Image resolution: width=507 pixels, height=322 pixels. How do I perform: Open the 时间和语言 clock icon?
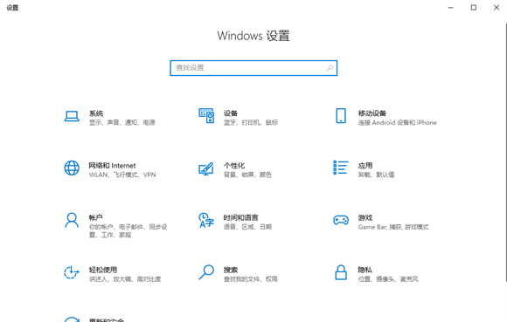206,220
